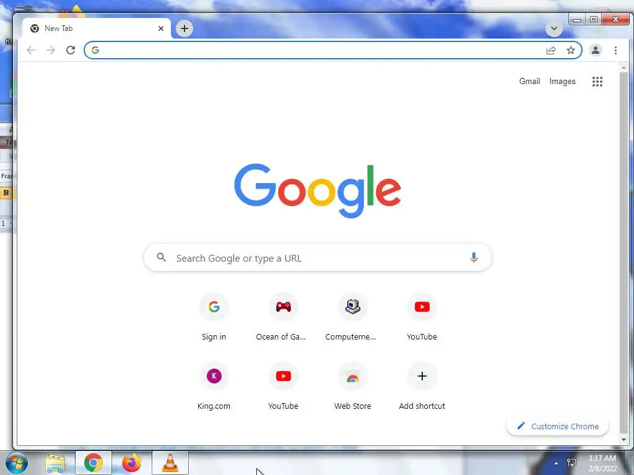Click the page scrollbar down arrow
The height and width of the screenshot is (475, 634).
pyautogui.click(x=623, y=440)
